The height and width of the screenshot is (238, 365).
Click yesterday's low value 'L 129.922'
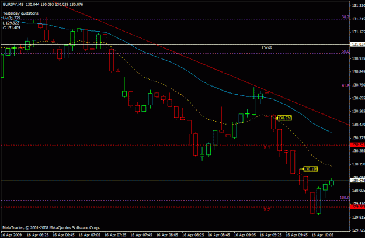11,23
